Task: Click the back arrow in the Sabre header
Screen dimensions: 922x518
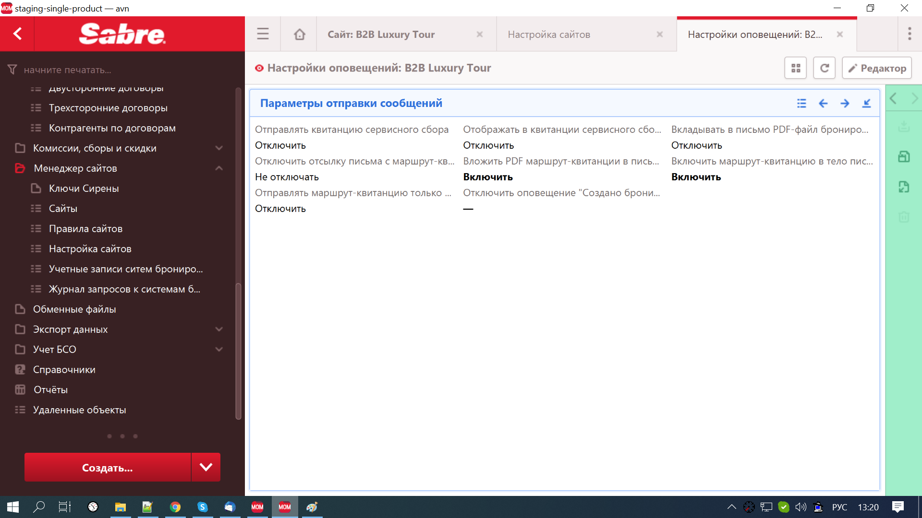Action: tap(17, 34)
